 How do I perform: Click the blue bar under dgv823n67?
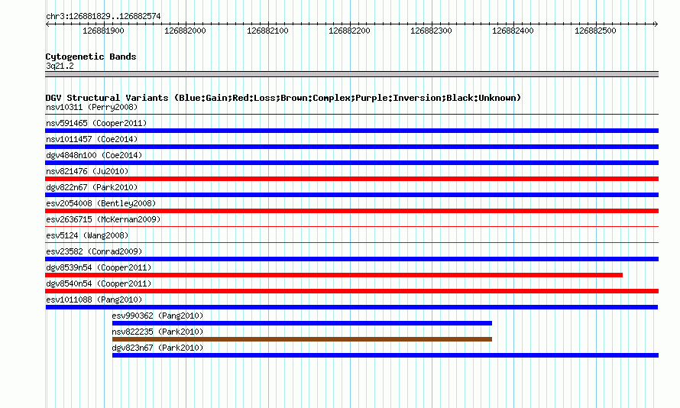click(x=385, y=355)
